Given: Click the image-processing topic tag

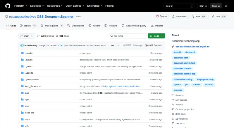Looking at the screenshot, I should pos(205,79).
